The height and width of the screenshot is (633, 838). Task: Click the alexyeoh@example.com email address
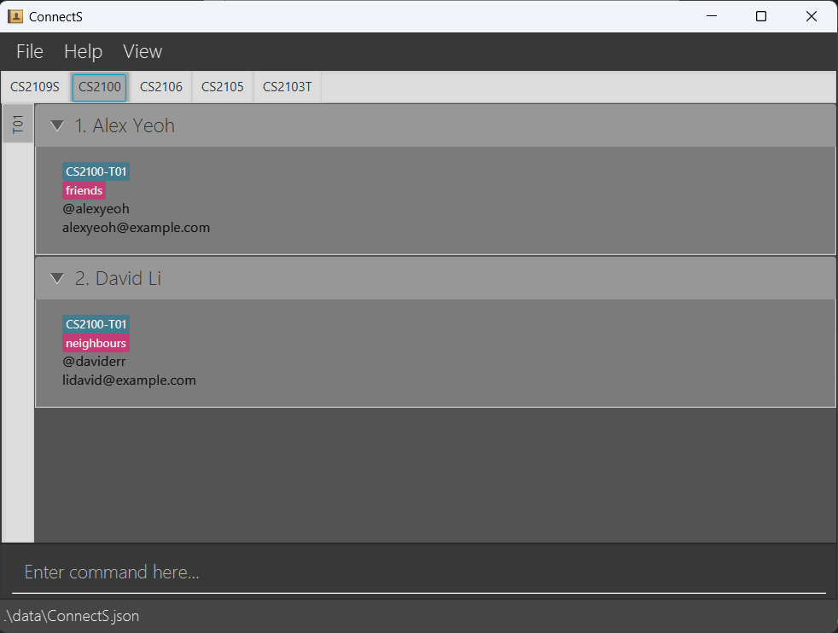136,227
